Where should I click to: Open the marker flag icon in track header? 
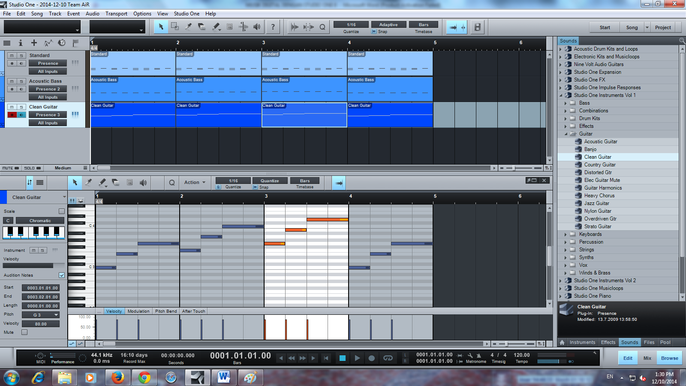tap(76, 42)
